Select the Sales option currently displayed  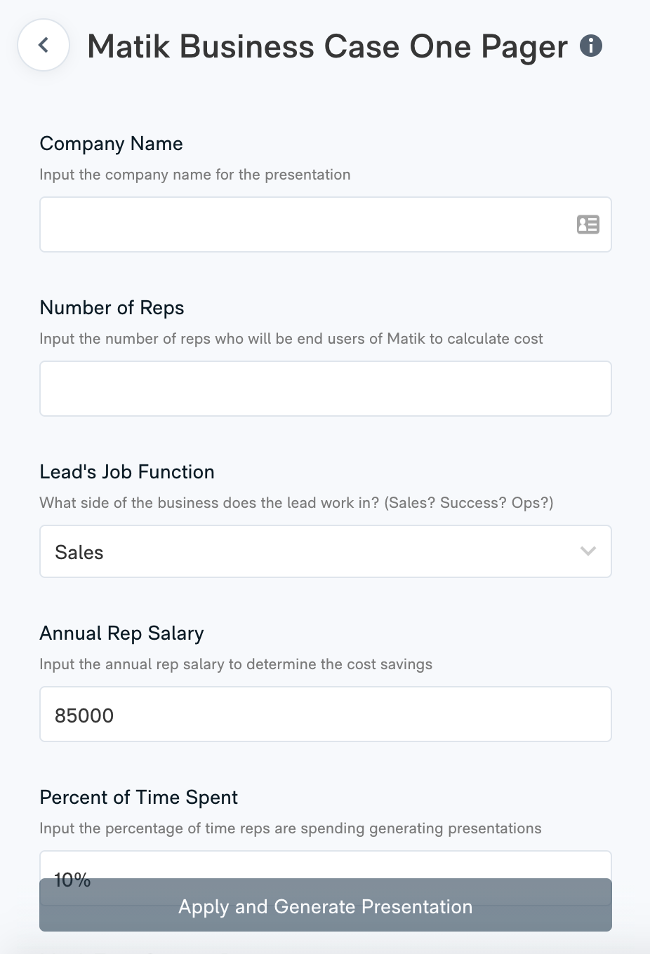coord(79,551)
